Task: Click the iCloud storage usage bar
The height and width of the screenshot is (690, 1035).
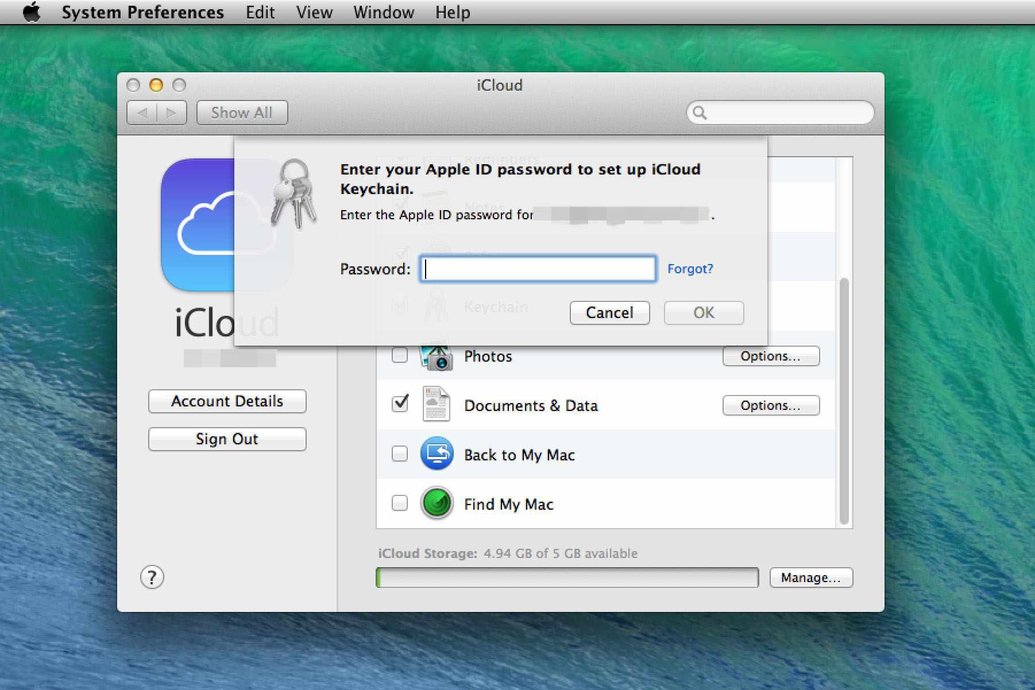Action: click(x=567, y=577)
